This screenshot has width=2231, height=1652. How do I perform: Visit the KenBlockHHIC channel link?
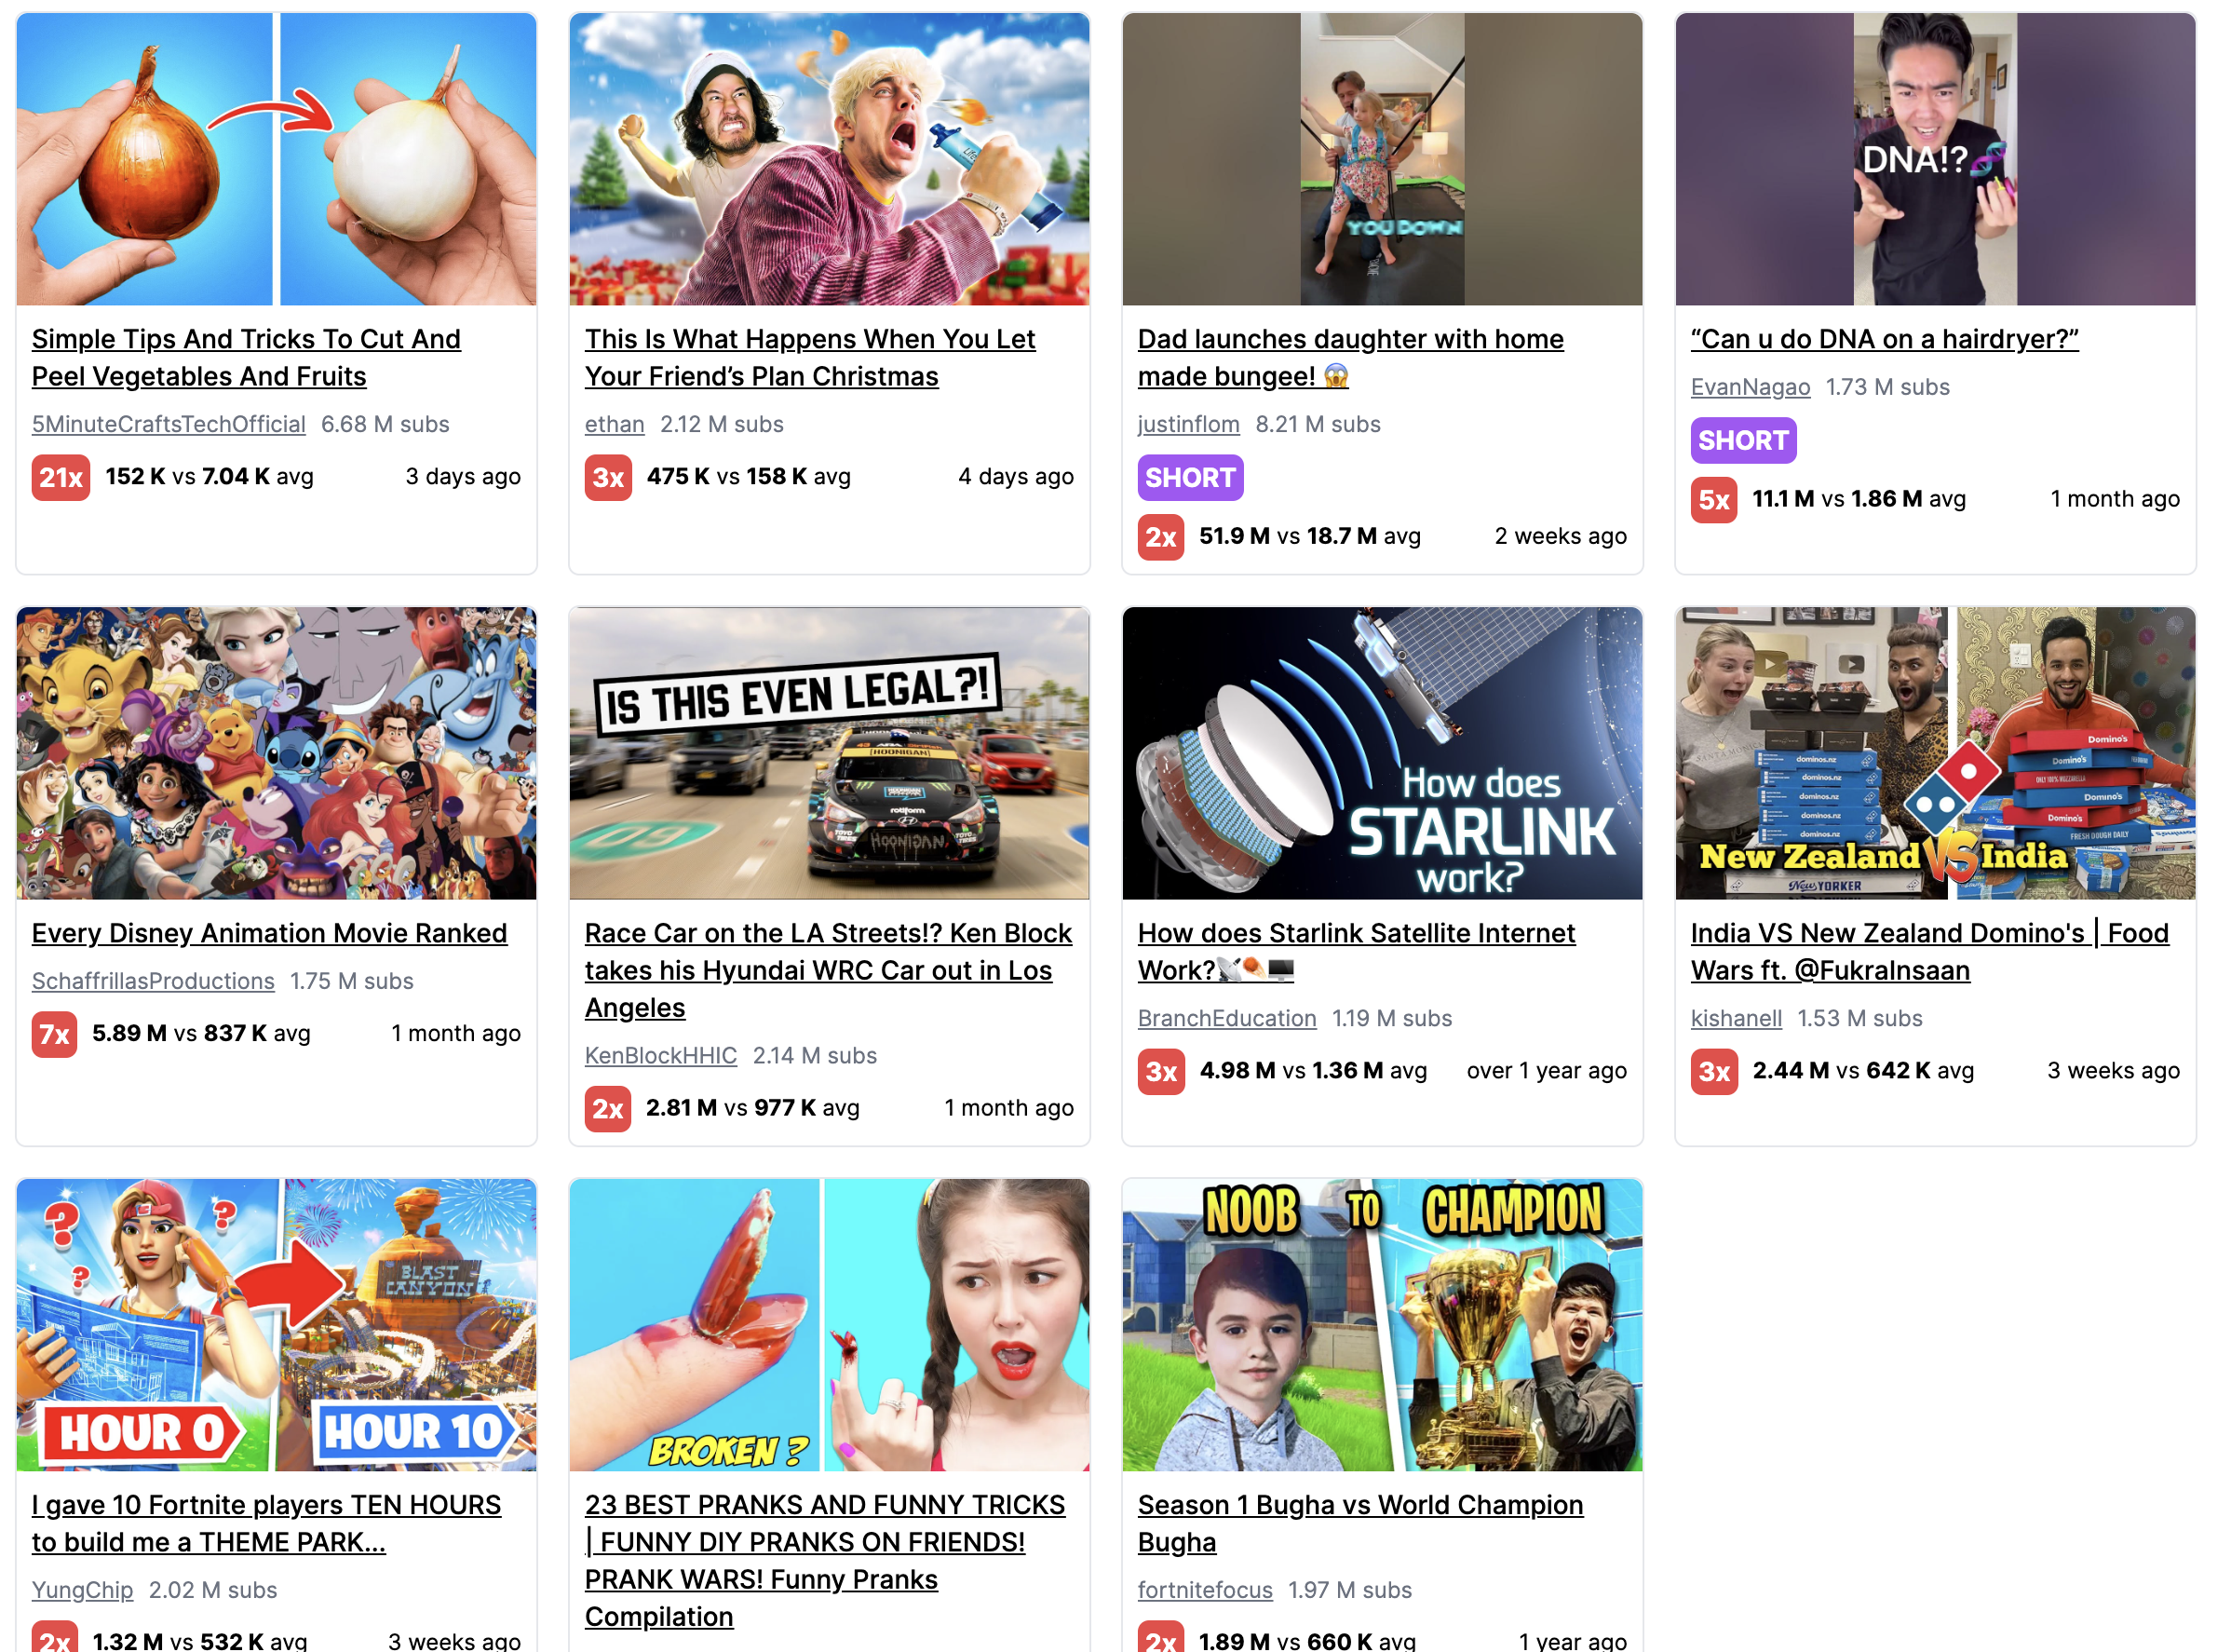661,1056
